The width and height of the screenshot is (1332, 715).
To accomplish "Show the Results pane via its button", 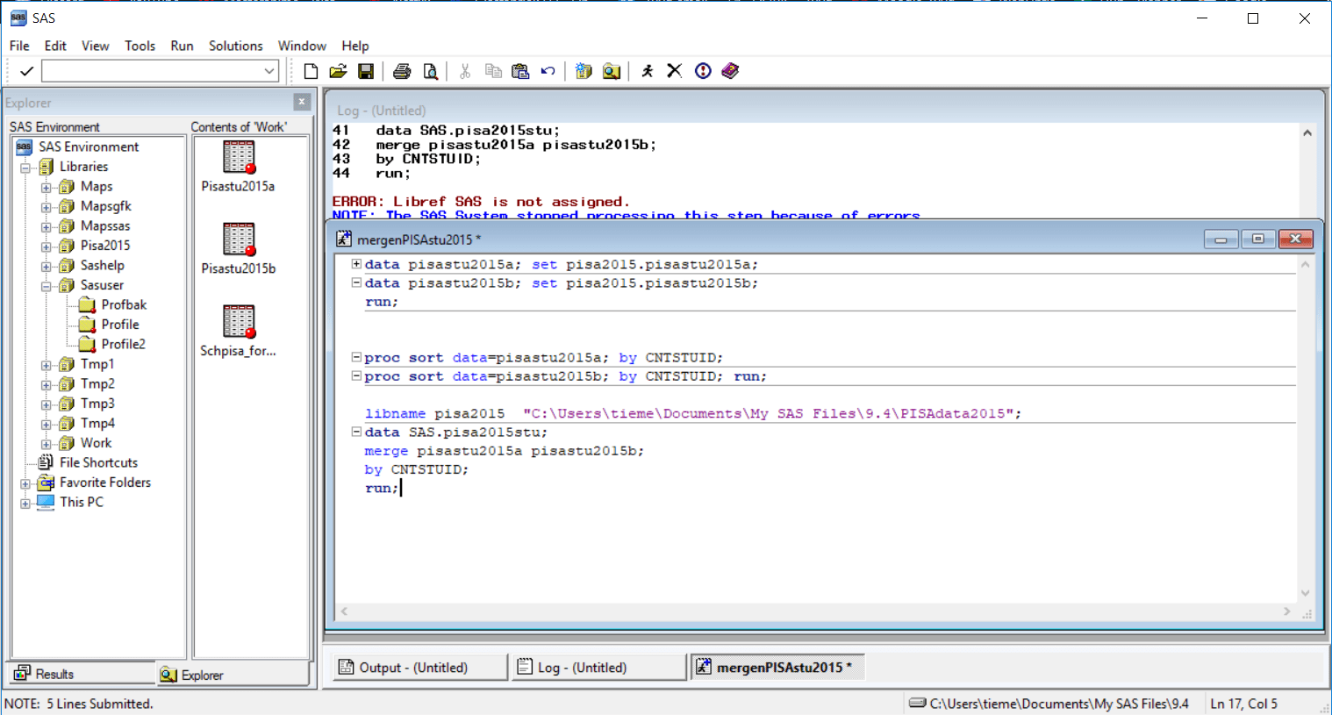I will [42, 673].
